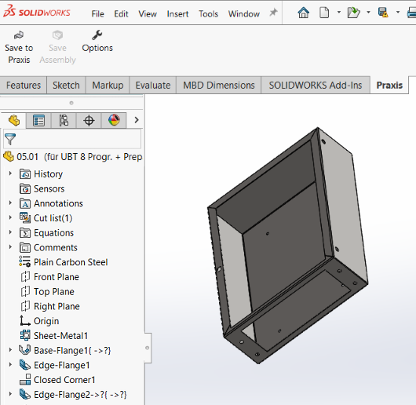Screen dimensions: 416x405
Task: Select the Top Plane
Action: [x=47, y=292]
